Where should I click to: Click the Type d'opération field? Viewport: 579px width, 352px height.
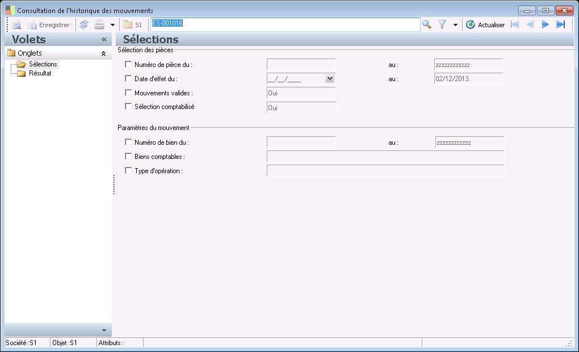(385, 171)
